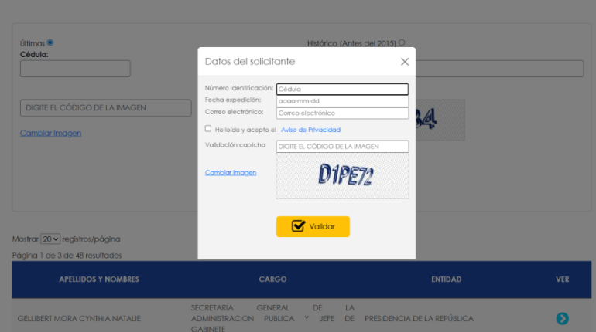The image size is (596, 332).
Task: Click the background Cédula input field
Action: pos(75,69)
